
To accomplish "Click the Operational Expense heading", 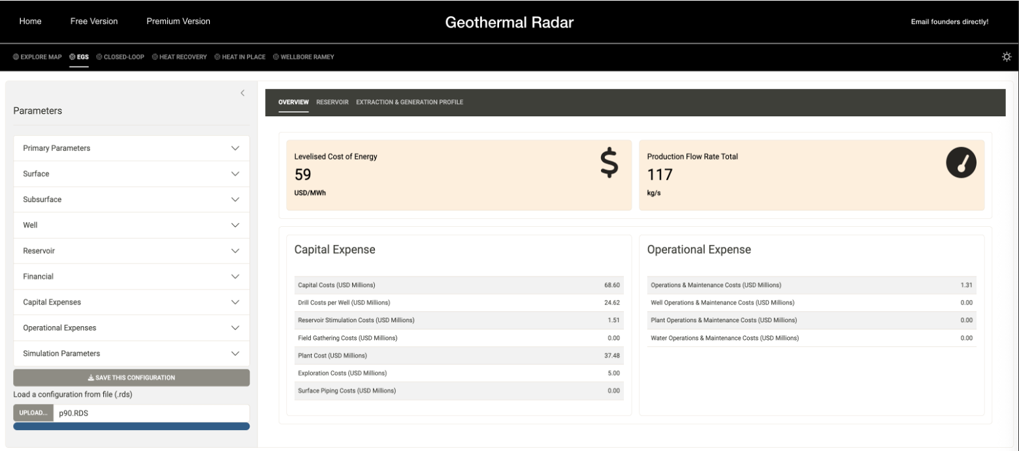I will coord(699,250).
